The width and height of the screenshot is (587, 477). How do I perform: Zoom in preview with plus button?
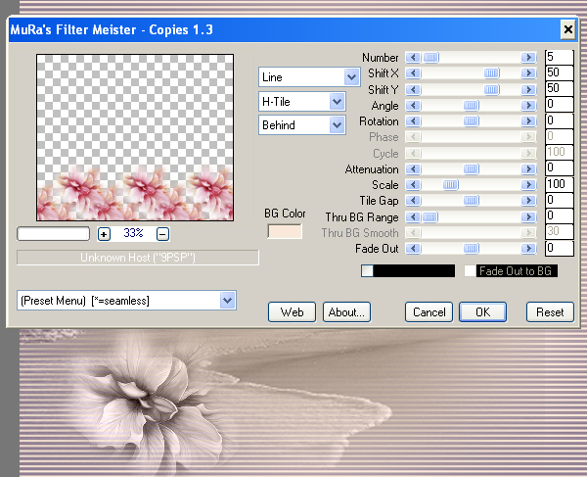point(104,234)
